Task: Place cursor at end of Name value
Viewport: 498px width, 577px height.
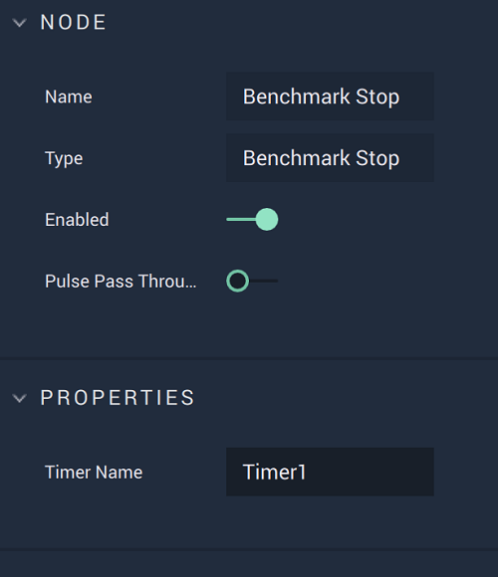Action: pos(400,96)
